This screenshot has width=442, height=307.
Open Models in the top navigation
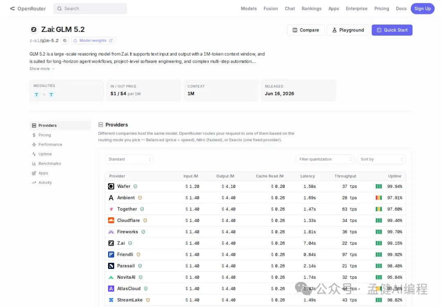point(249,9)
